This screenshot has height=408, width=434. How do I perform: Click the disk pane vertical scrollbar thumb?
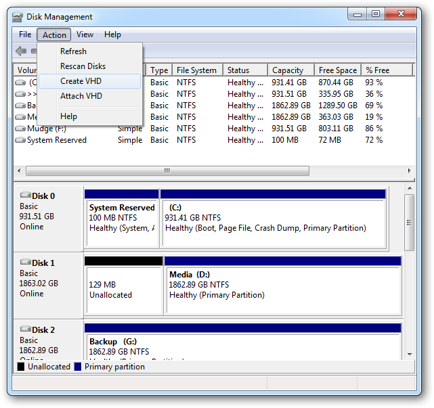[x=409, y=223]
